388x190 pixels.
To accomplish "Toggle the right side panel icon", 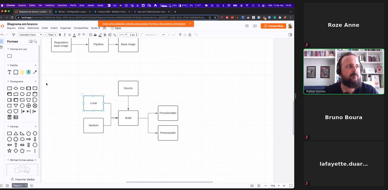I will (290, 35).
